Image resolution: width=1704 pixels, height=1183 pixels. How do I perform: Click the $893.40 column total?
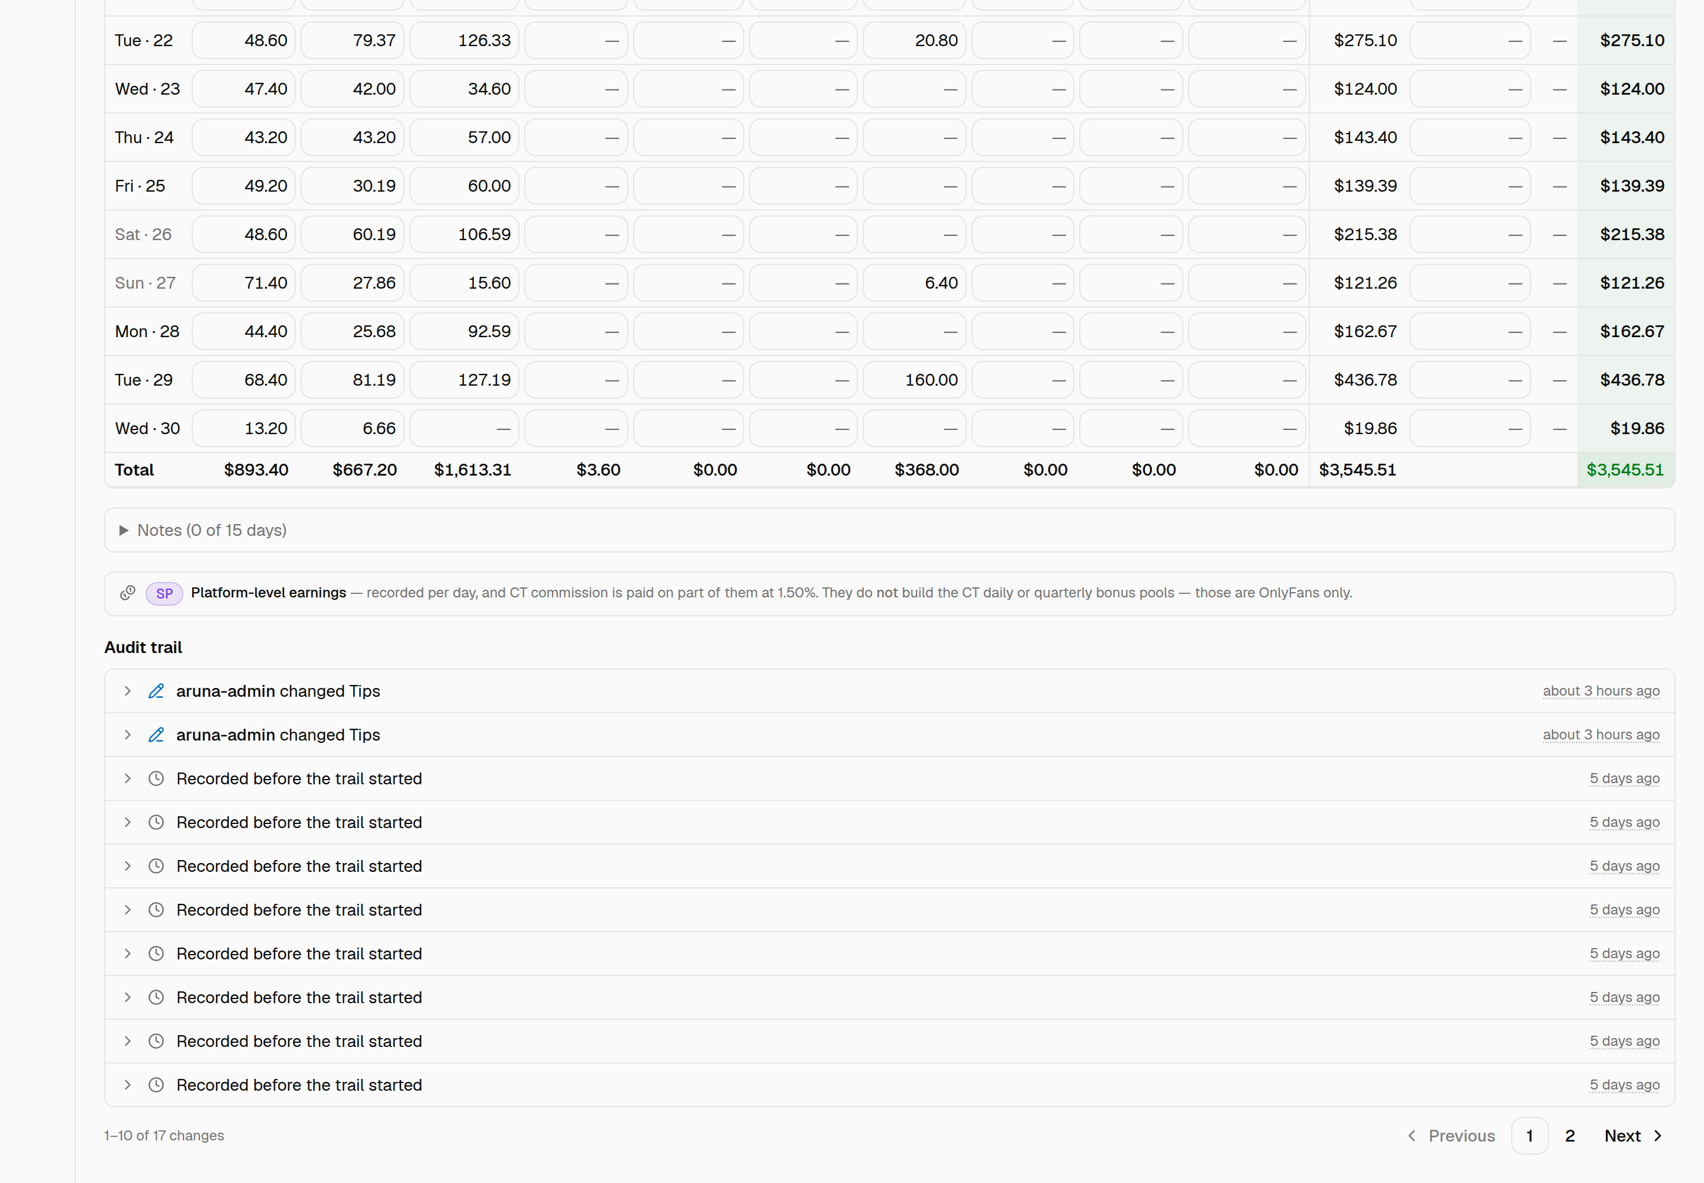click(x=256, y=470)
